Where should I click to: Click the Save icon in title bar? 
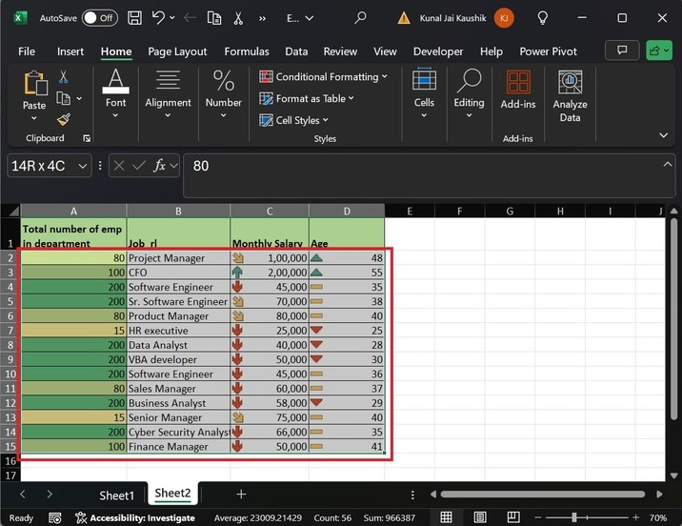pos(135,17)
